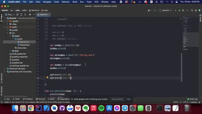Open IntelliJ IDEA icon in the dock

pyautogui.click(x=39, y=108)
